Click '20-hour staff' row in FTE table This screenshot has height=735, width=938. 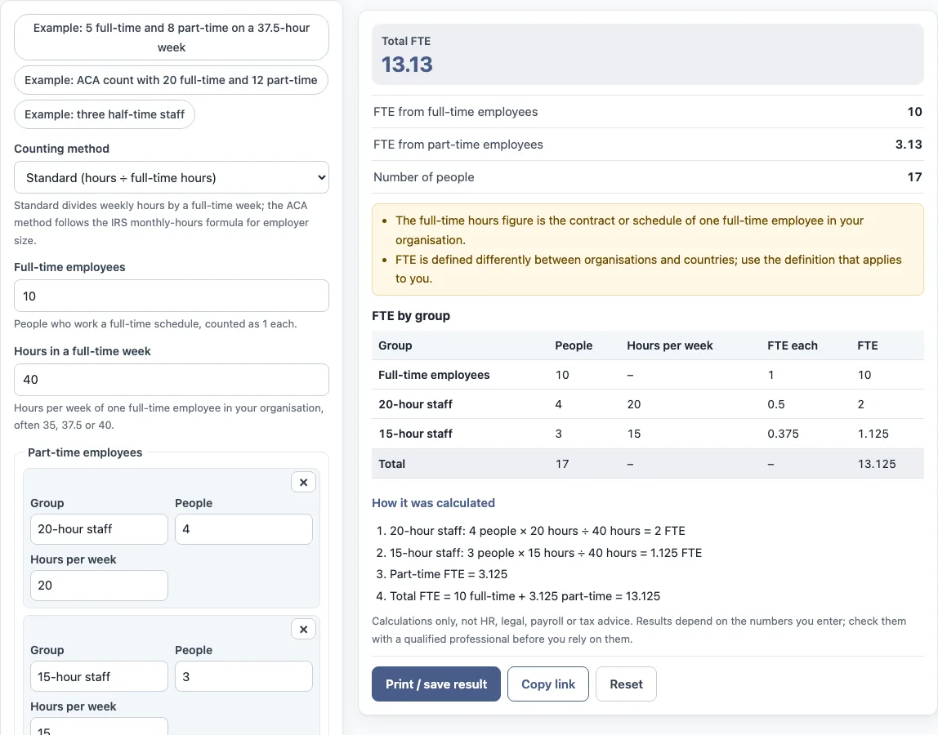648,404
